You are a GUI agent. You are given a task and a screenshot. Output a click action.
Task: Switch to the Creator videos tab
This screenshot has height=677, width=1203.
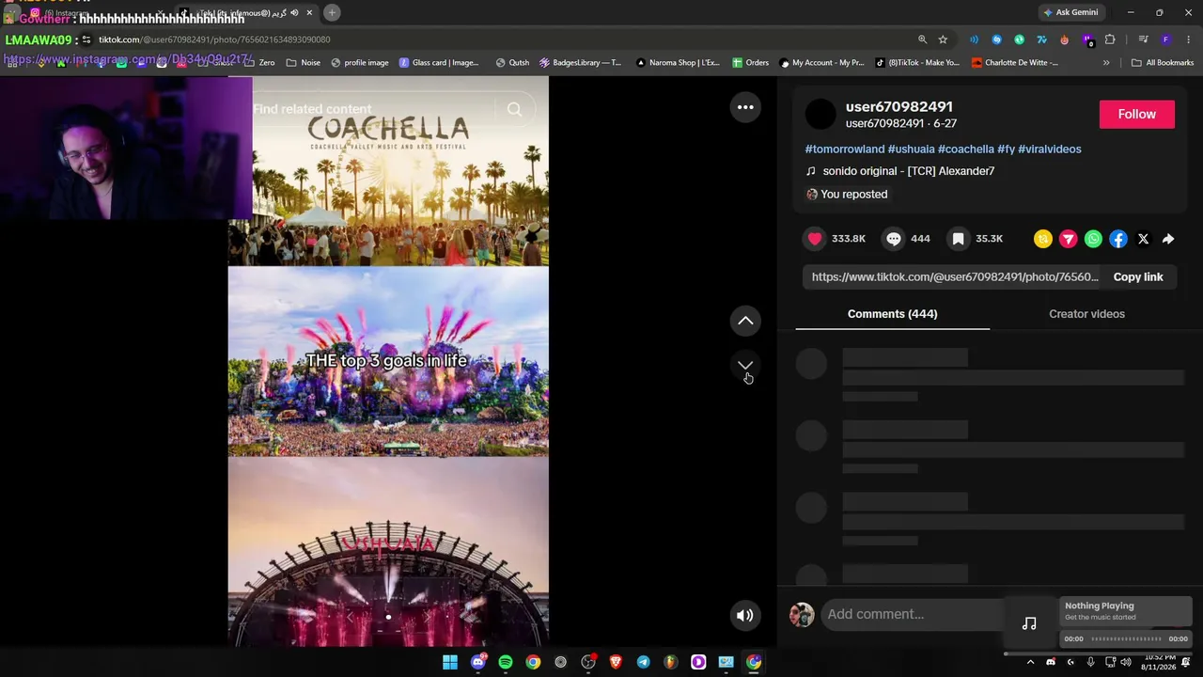click(1086, 314)
